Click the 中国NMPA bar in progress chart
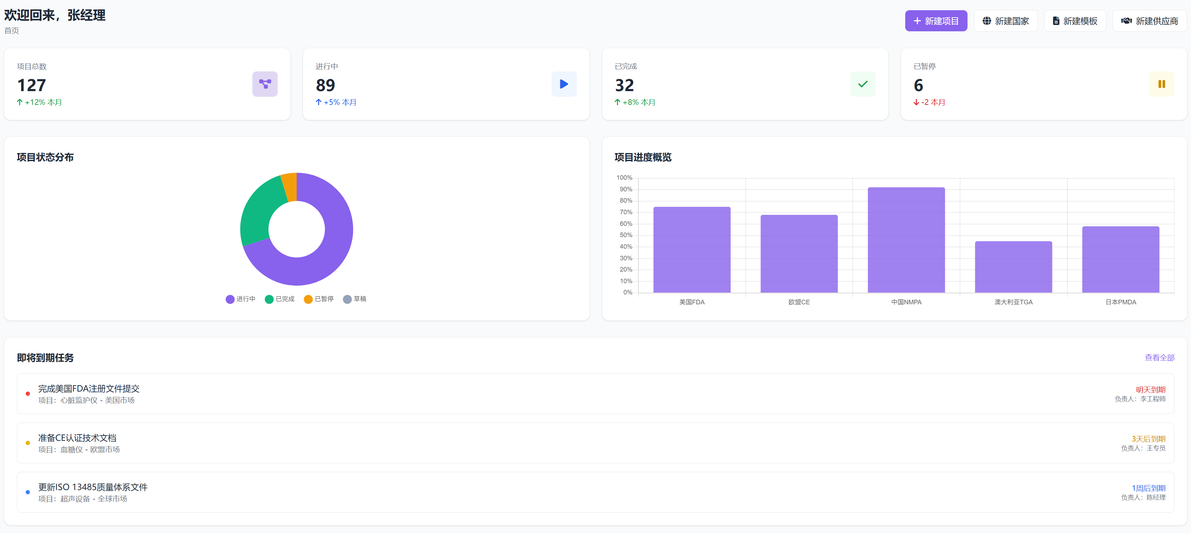The width and height of the screenshot is (1191, 533). click(x=906, y=240)
